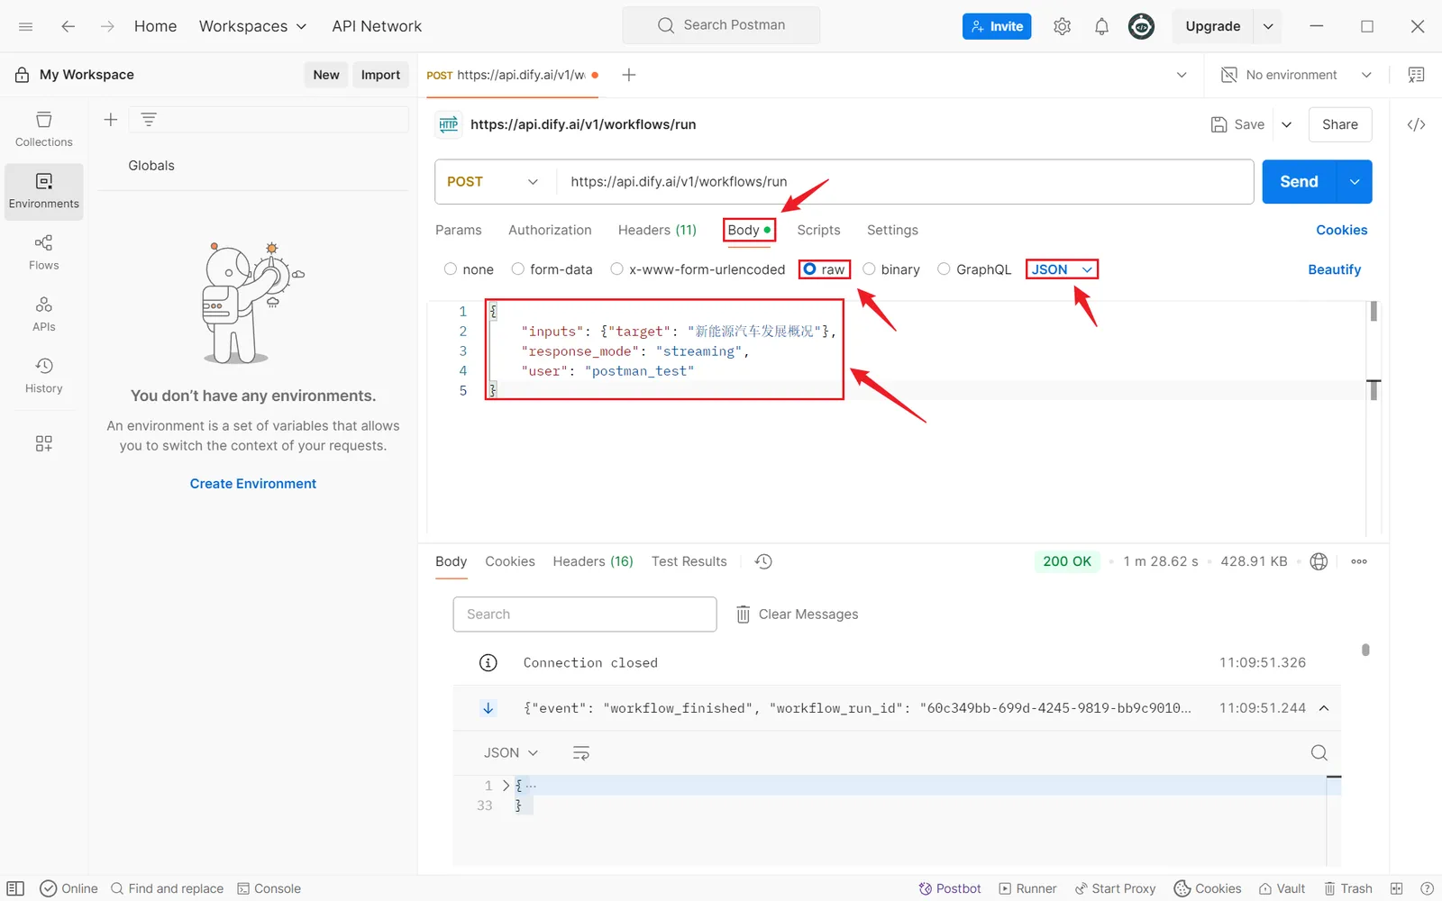Screen dimensions: 1442x901
Task: Click the response history clock icon
Action: [x=763, y=561]
